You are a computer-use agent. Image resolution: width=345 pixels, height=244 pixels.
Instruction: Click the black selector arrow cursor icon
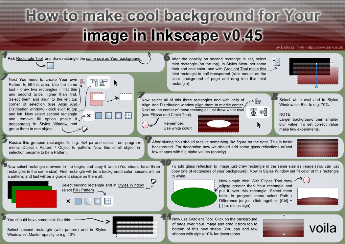coord(116,83)
